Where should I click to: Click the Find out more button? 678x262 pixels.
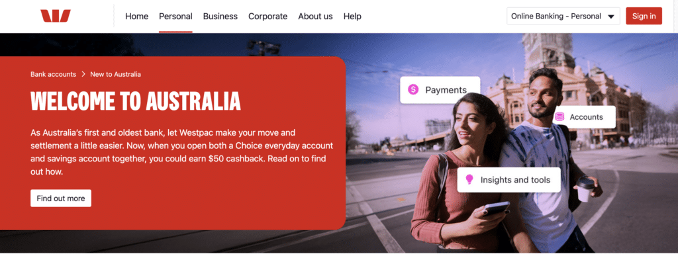(61, 198)
